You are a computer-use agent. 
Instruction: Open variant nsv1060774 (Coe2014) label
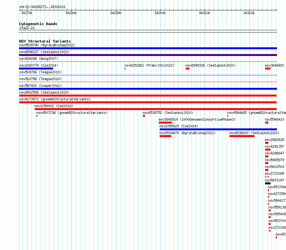click(39, 65)
